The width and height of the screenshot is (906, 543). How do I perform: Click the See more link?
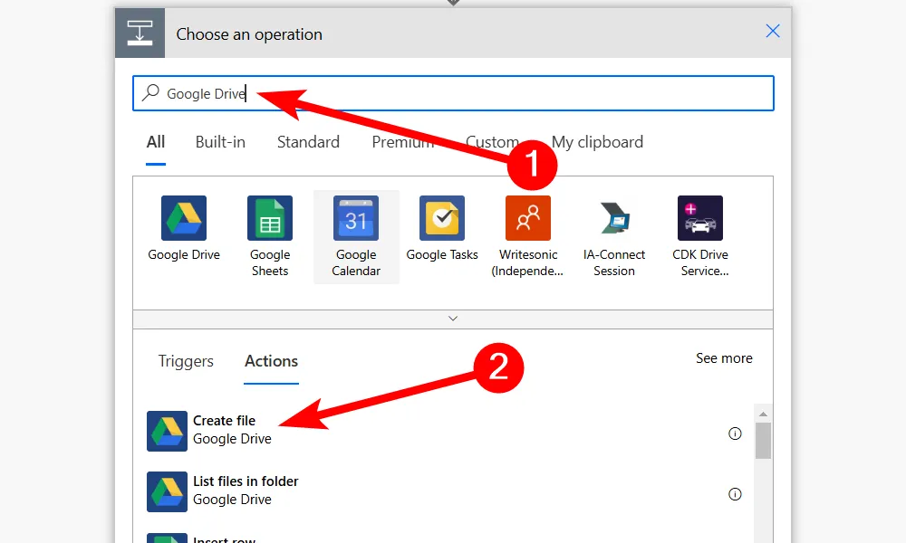(x=724, y=358)
